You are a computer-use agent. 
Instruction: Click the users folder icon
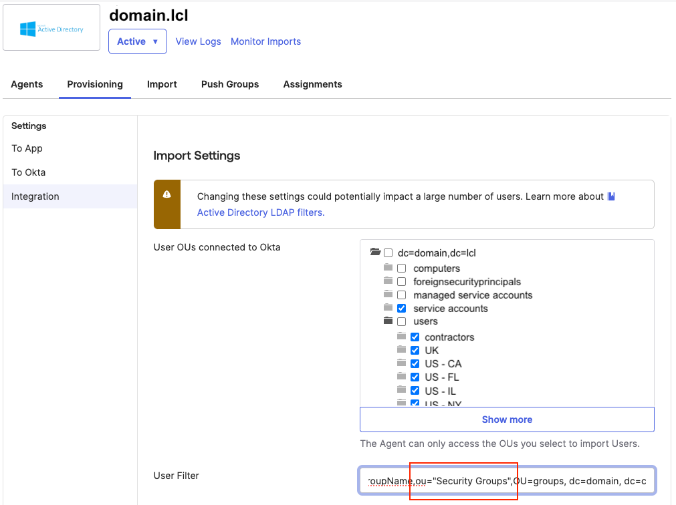[x=388, y=321]
